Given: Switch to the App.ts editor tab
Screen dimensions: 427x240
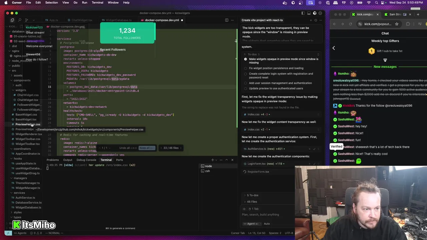Looking at the screenshot, I should [52, 20].
